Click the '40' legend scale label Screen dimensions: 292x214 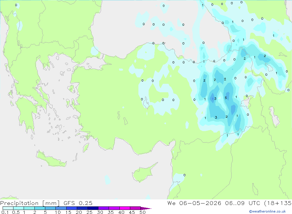pos(121,212)
